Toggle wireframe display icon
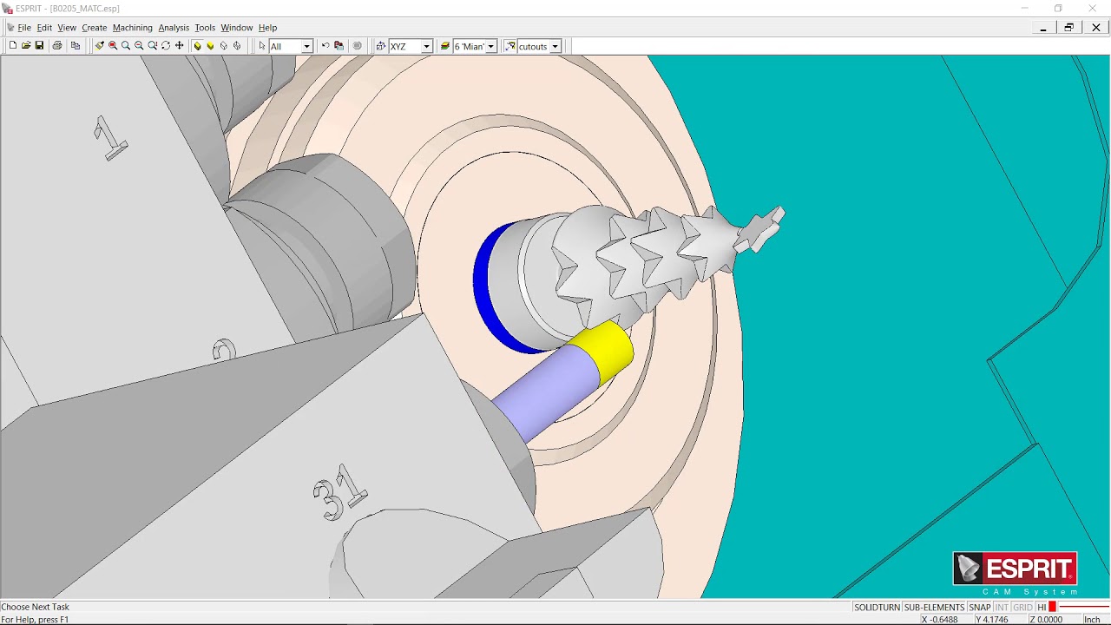Screen dimensions: 1111x625 tap(224, 46)
